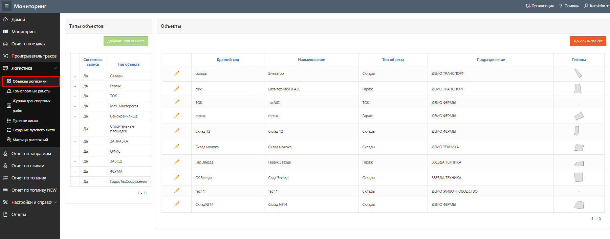Click geozone thumbnail for Склад 12
This screenshot has width=610, height=239.
577,131
